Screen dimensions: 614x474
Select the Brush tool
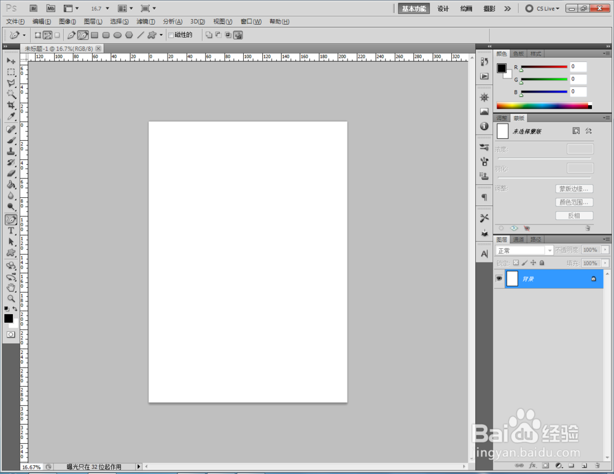pos(11,140)
